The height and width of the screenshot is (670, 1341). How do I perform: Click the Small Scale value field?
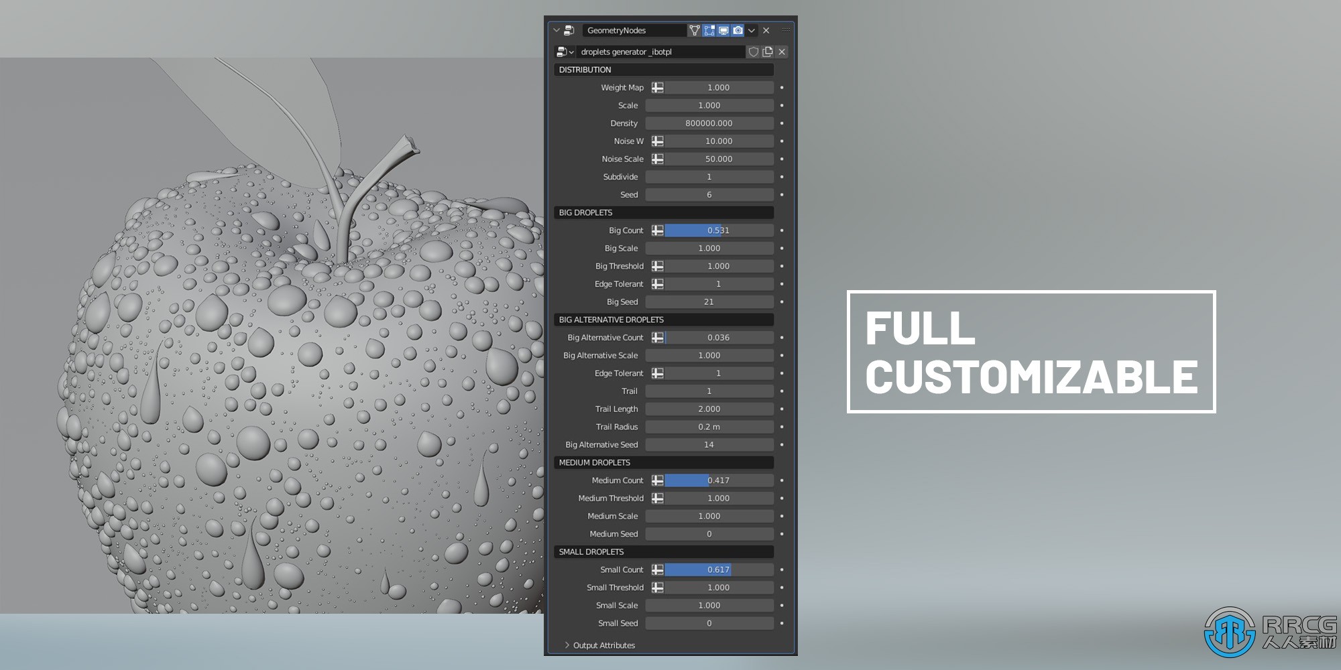(709, 606)
